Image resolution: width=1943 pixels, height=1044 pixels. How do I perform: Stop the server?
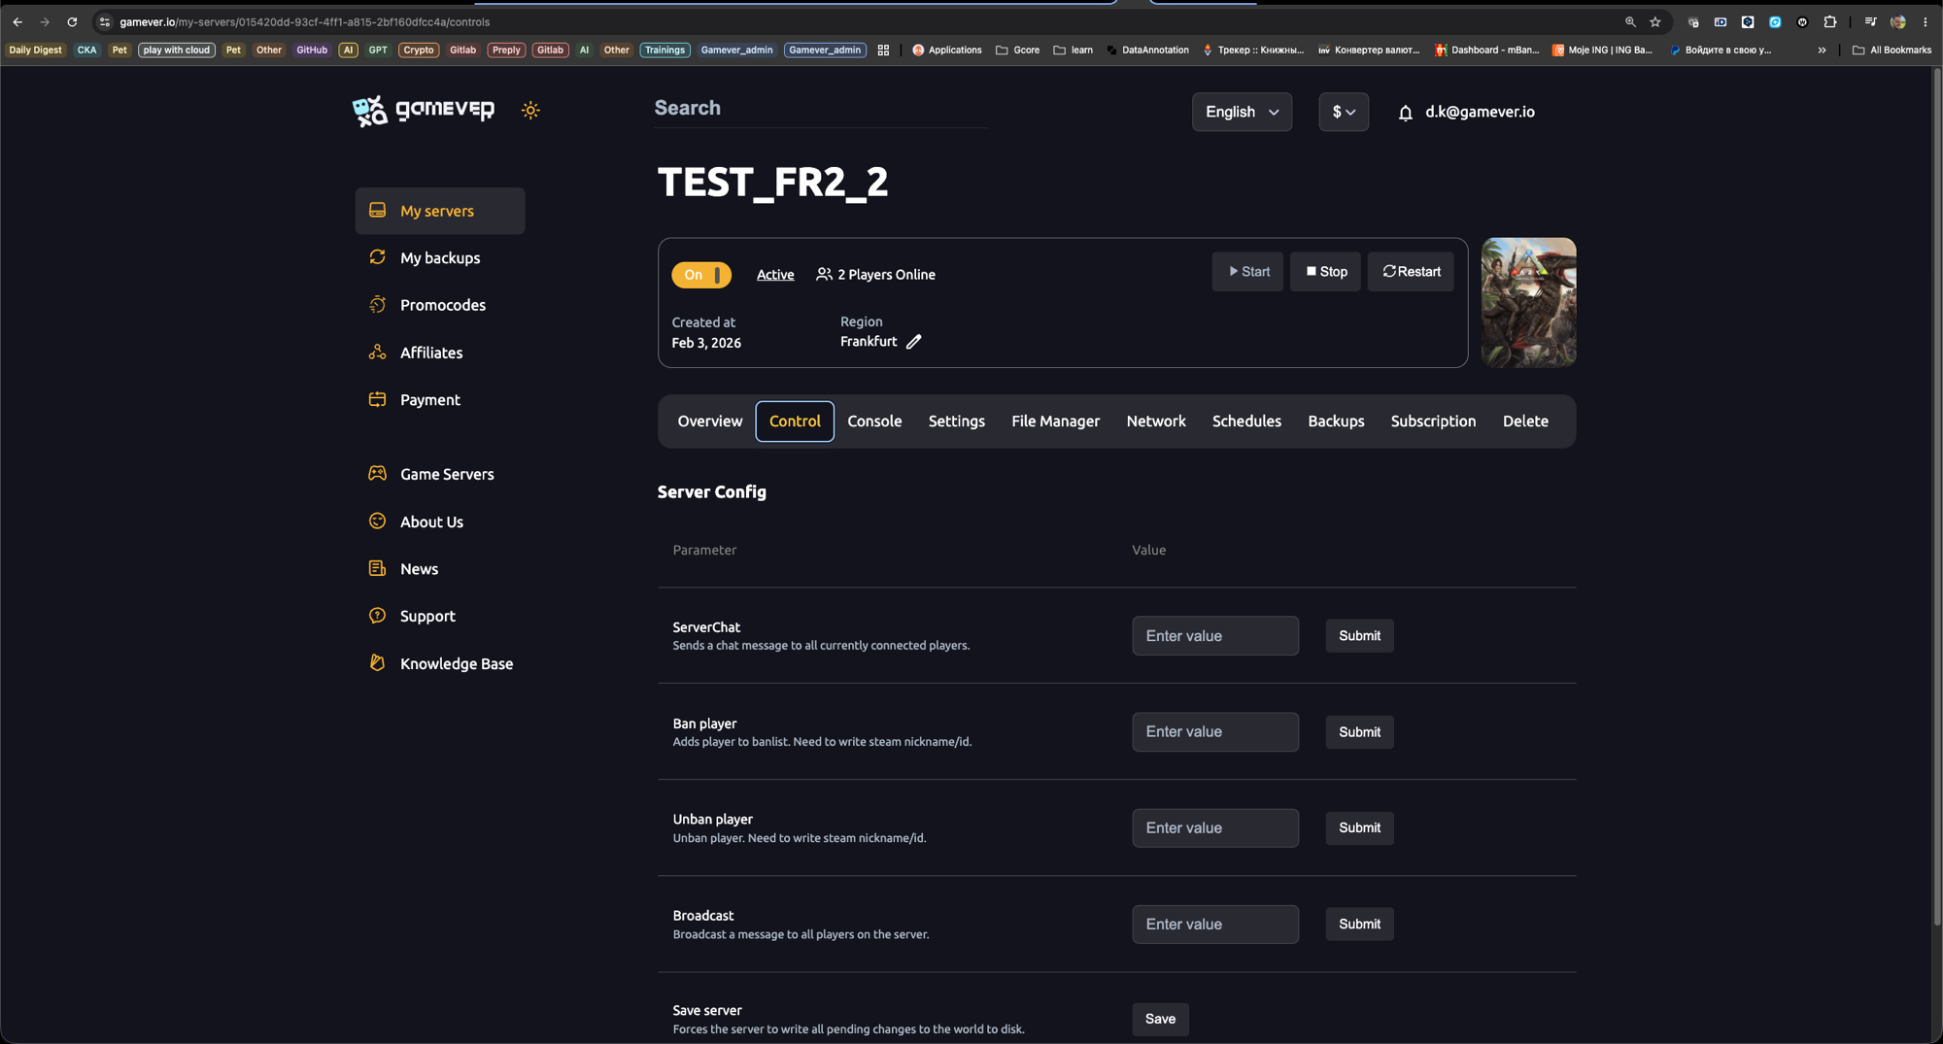click(x=1326, y=272)
